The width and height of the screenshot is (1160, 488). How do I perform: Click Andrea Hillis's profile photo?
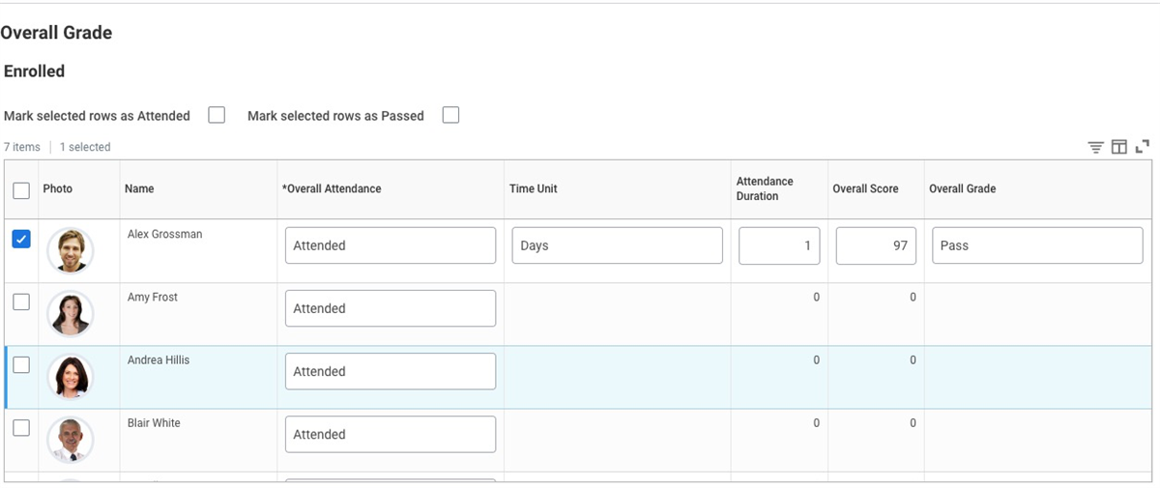click(71, 377)
